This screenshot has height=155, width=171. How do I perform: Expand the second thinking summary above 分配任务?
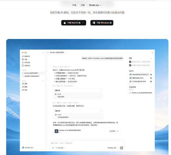(x=64, y=86)
